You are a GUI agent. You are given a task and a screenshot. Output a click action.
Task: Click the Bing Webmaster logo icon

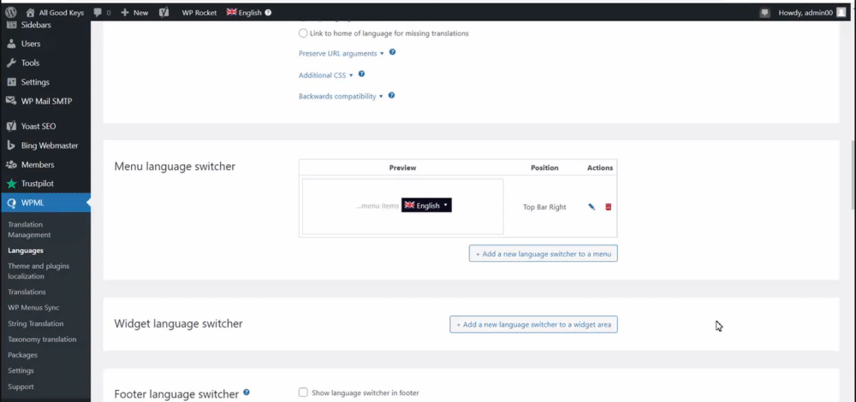11,145
